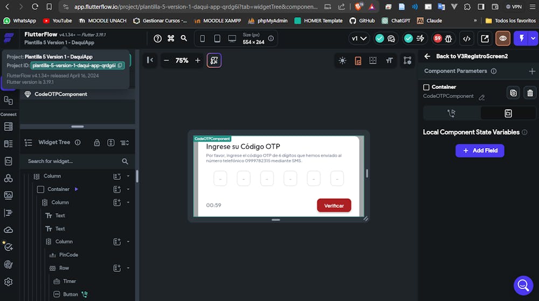
Task: Collapse top Column tree arrow
Action: pyautogui.click(x=128, y=176)
